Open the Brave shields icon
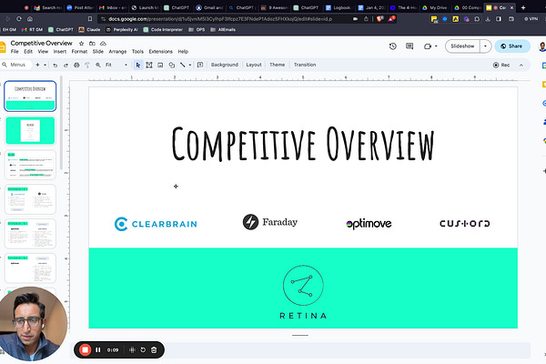Screen dimensions: 546x364 point(379,19)
